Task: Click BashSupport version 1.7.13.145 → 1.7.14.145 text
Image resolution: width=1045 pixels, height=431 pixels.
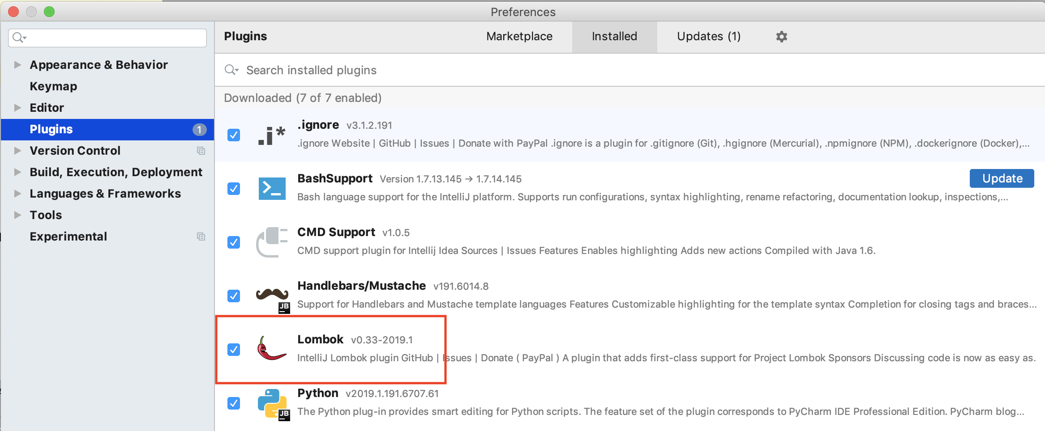Action: tap(451, 179)
